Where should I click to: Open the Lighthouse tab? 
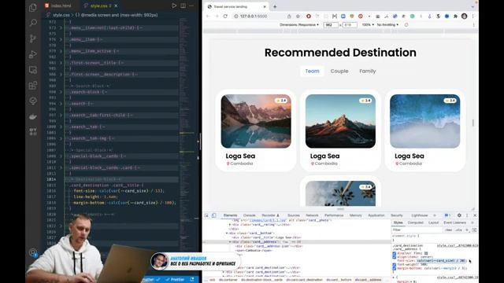click(420, 215)
